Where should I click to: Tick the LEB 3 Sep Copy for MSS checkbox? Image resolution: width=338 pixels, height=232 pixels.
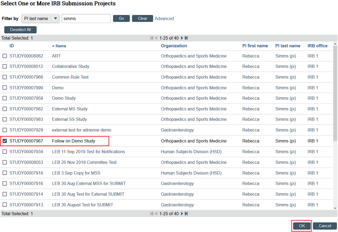pyautogui.click(x=5, y=173)
